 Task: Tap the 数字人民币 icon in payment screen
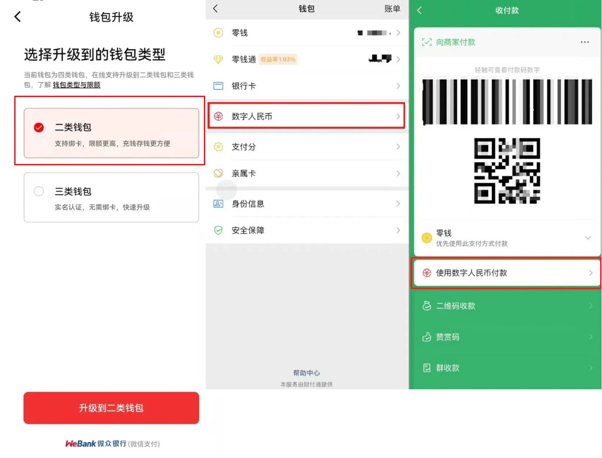pos(427,273)
